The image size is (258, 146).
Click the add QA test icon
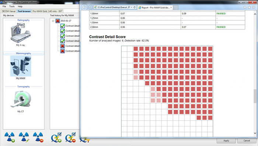56,138
